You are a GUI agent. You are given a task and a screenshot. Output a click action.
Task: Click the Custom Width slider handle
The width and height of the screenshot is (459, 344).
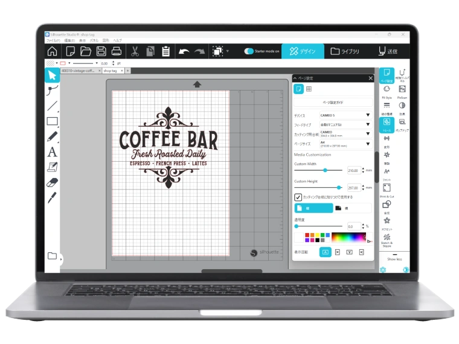325,170
